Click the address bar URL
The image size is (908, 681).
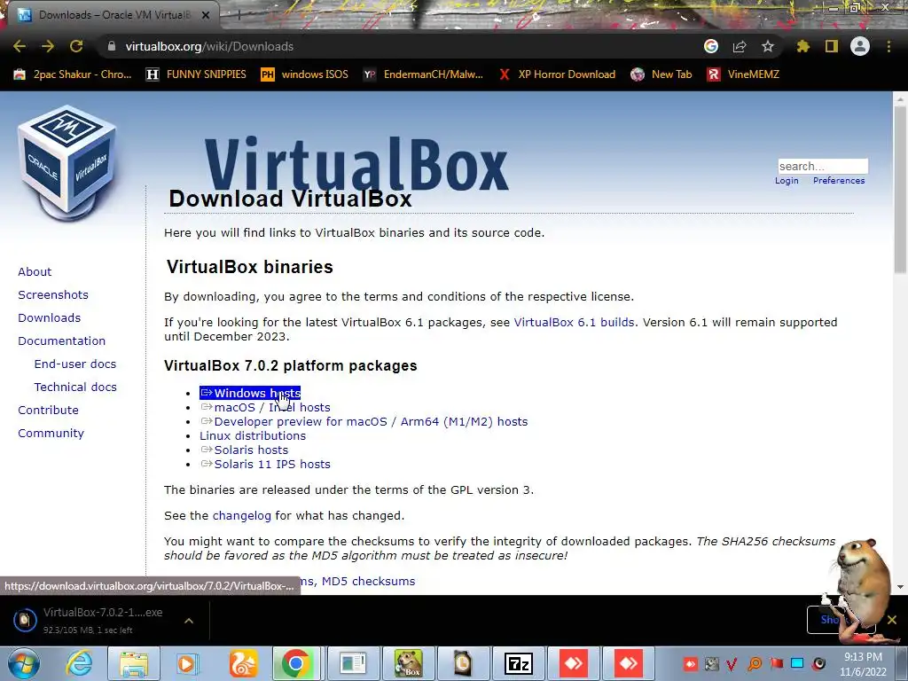[x=209, y=46]
